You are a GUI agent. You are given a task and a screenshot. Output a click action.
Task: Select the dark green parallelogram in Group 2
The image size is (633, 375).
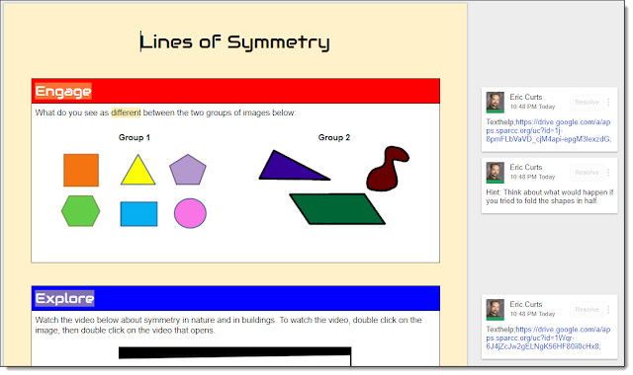click(x=337, y=209)
